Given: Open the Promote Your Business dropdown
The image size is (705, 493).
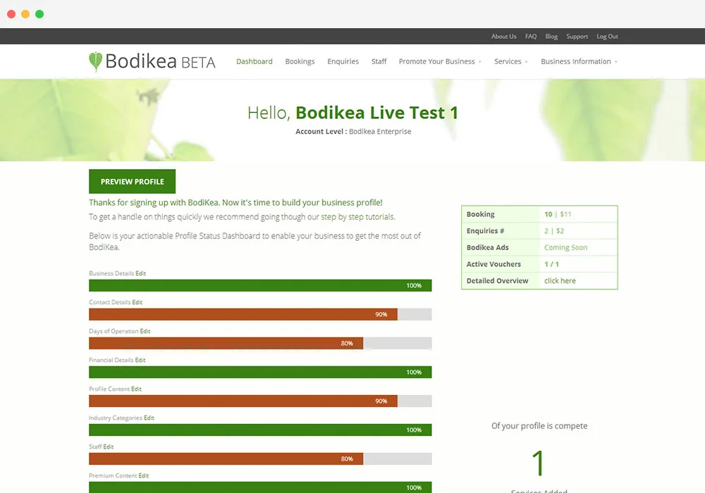Looking at the screenshot, I should coord(436,61).
